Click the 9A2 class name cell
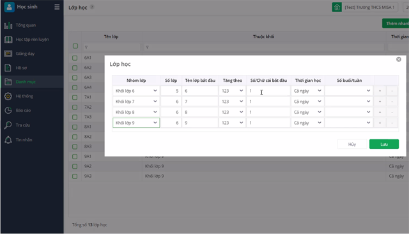The height and width of the screenshot is (234, 409). (x=112, y=166)
